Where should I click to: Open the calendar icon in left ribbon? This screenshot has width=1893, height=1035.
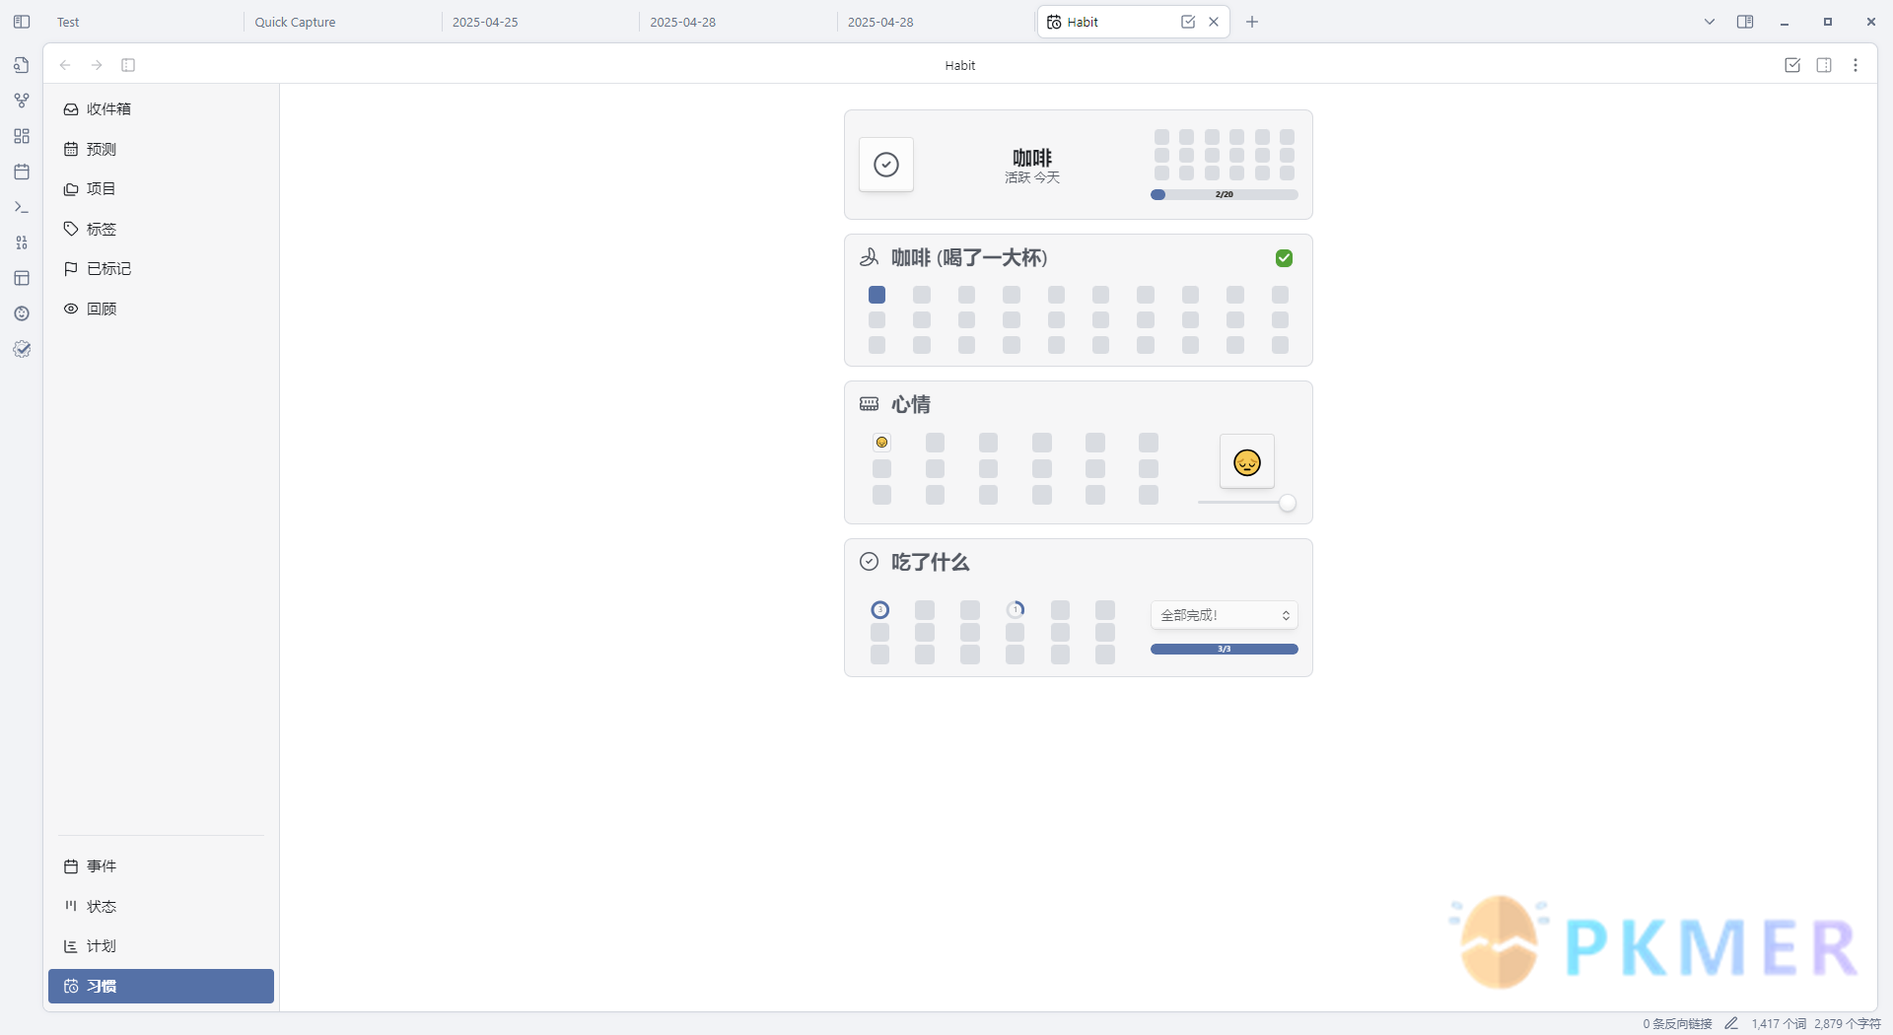point(22,172)
